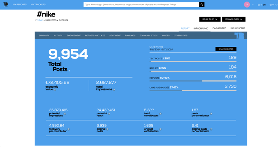The height and width of the screenshot is (147, 278).
Task: Click the Reposts progress bar
Action: [193, 81]
